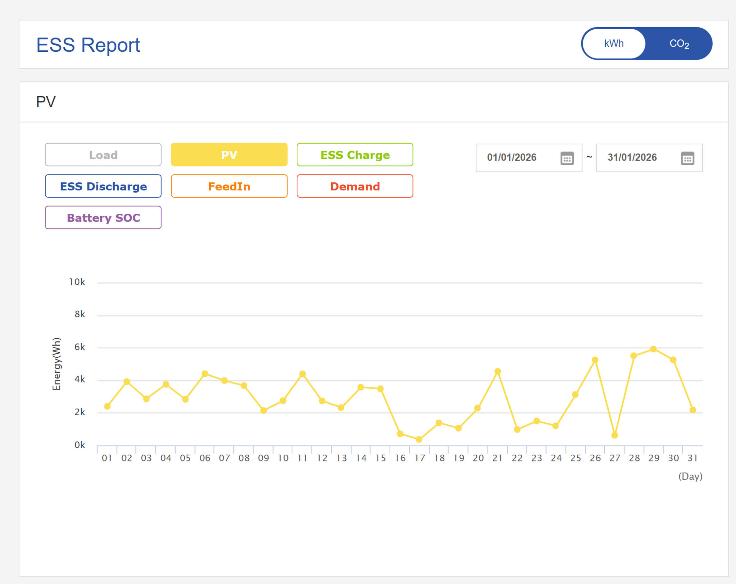Click the day 21 data point
The height and width of the screenshot is (584, 736).
pos(498,371)
